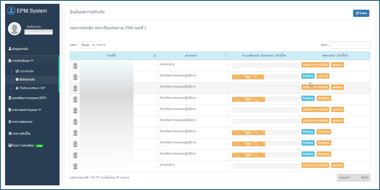
Task: Click the รอบการประเมิน ประจำปีงบประมาณ 2569 text
Action: (108, 28)
